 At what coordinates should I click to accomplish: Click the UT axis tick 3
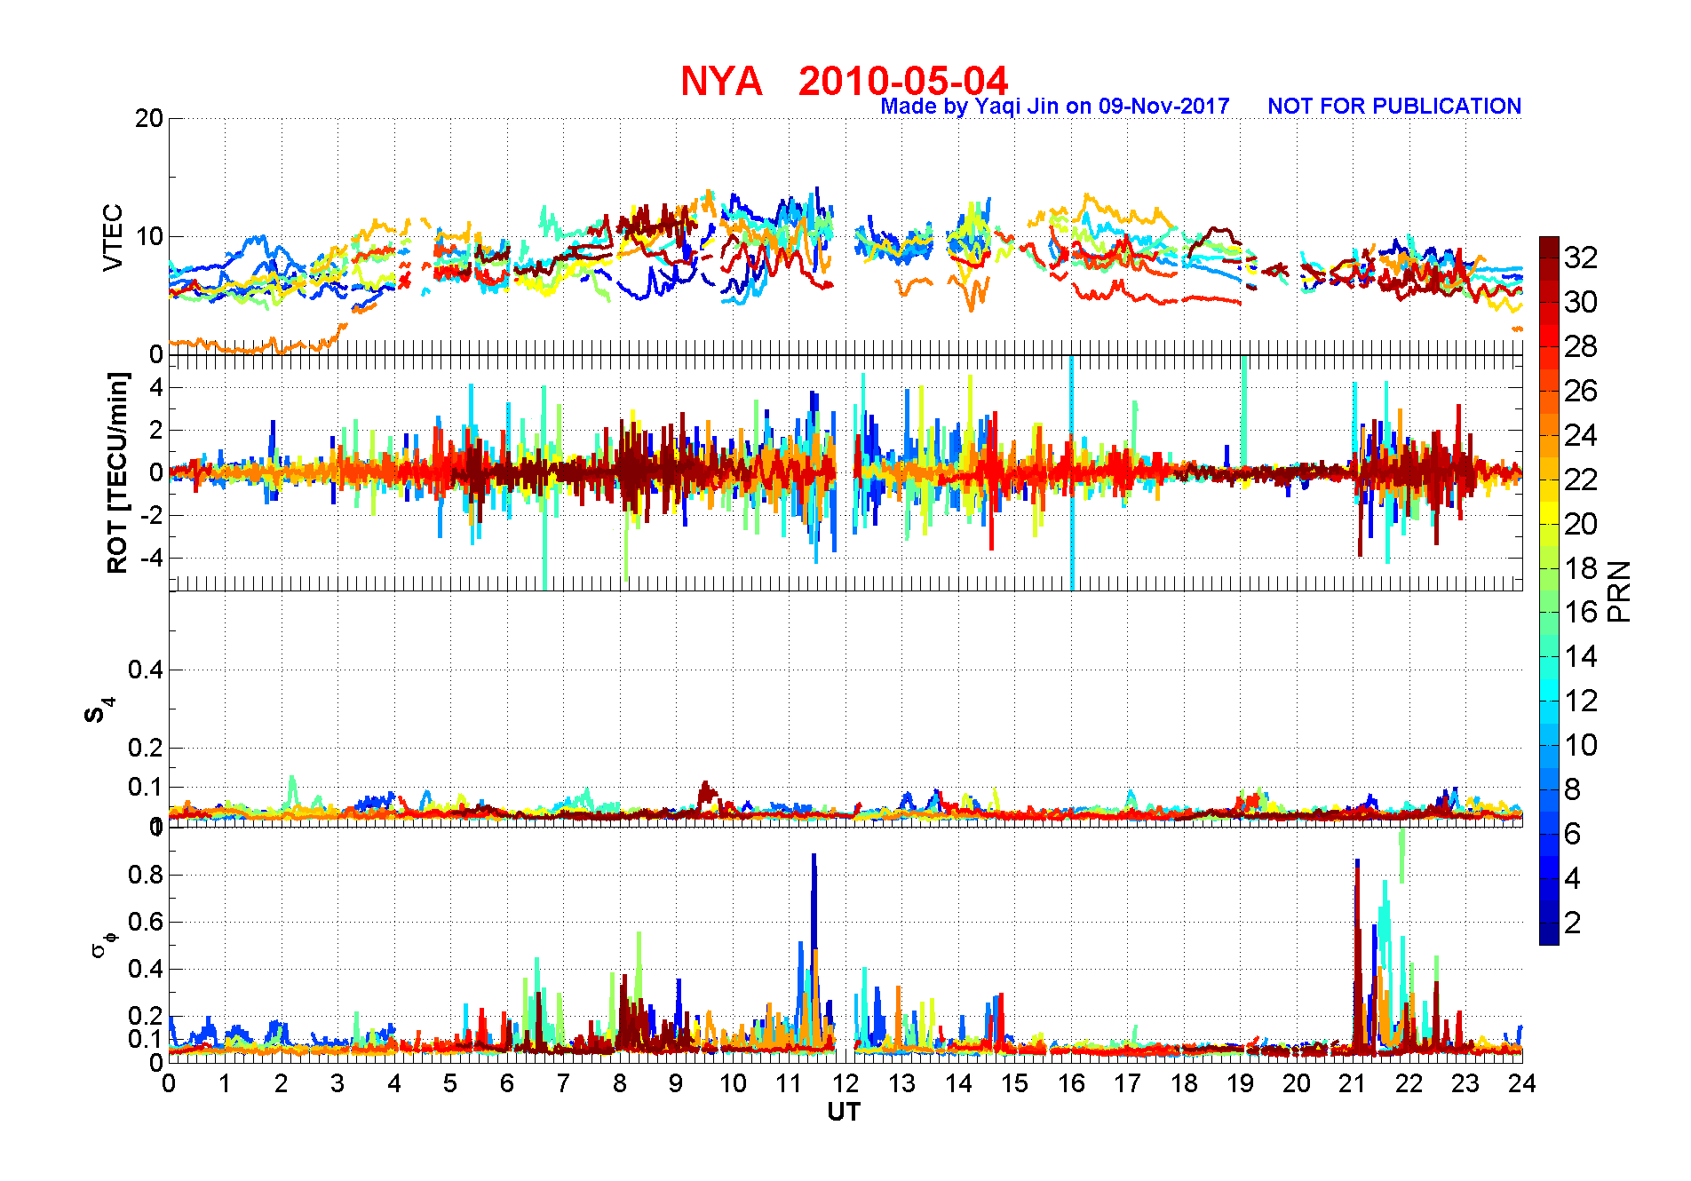[x=337, y=1083]
